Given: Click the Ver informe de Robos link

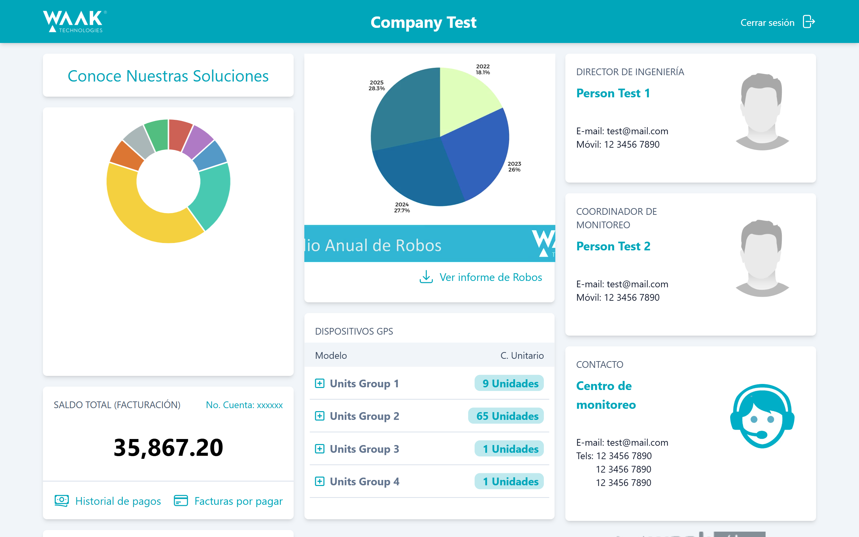Looking at the screenshot, I should tap(490, 277).
